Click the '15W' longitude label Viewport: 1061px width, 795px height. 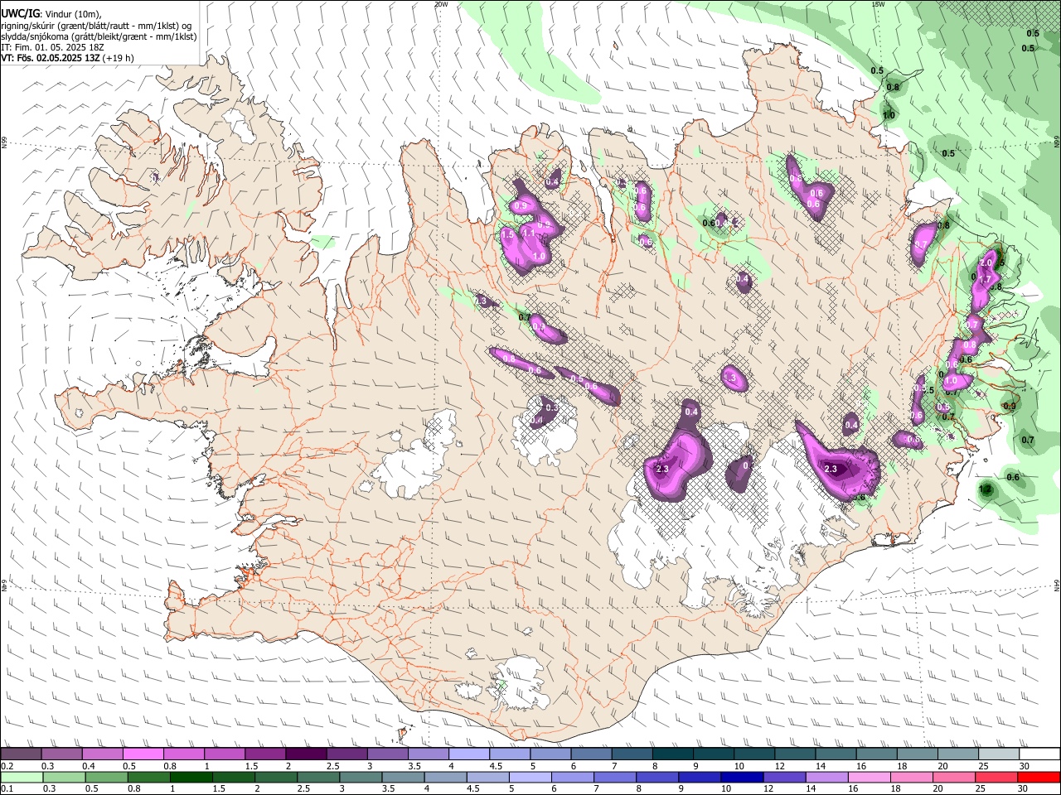[878, 4]
